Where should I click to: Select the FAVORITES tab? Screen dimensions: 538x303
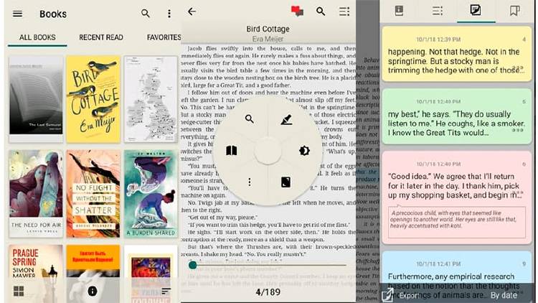click(164, 37)
